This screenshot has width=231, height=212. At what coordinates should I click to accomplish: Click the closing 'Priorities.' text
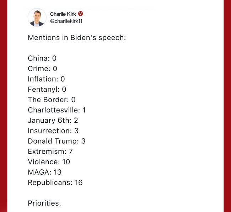(44, 203)
